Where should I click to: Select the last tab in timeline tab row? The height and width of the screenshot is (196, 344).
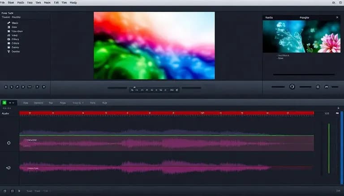[105, 103]
